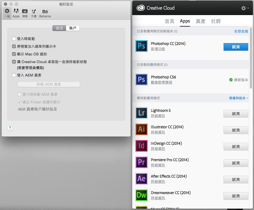Screen dimensions: 254x210
Task: Click the Premiere Pro CC icon
Action: tap(142, 162)
